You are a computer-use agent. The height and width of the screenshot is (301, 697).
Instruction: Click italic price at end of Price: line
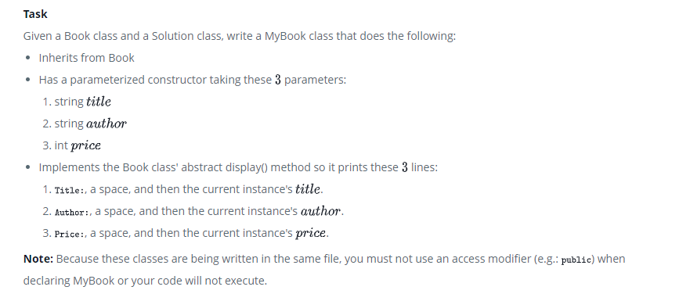[x=311, y=234]
